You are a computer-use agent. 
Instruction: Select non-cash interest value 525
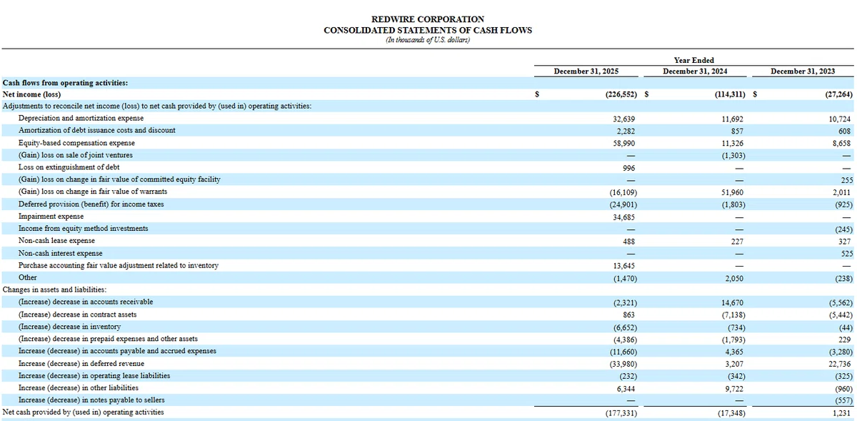click(x=844, y=254)
